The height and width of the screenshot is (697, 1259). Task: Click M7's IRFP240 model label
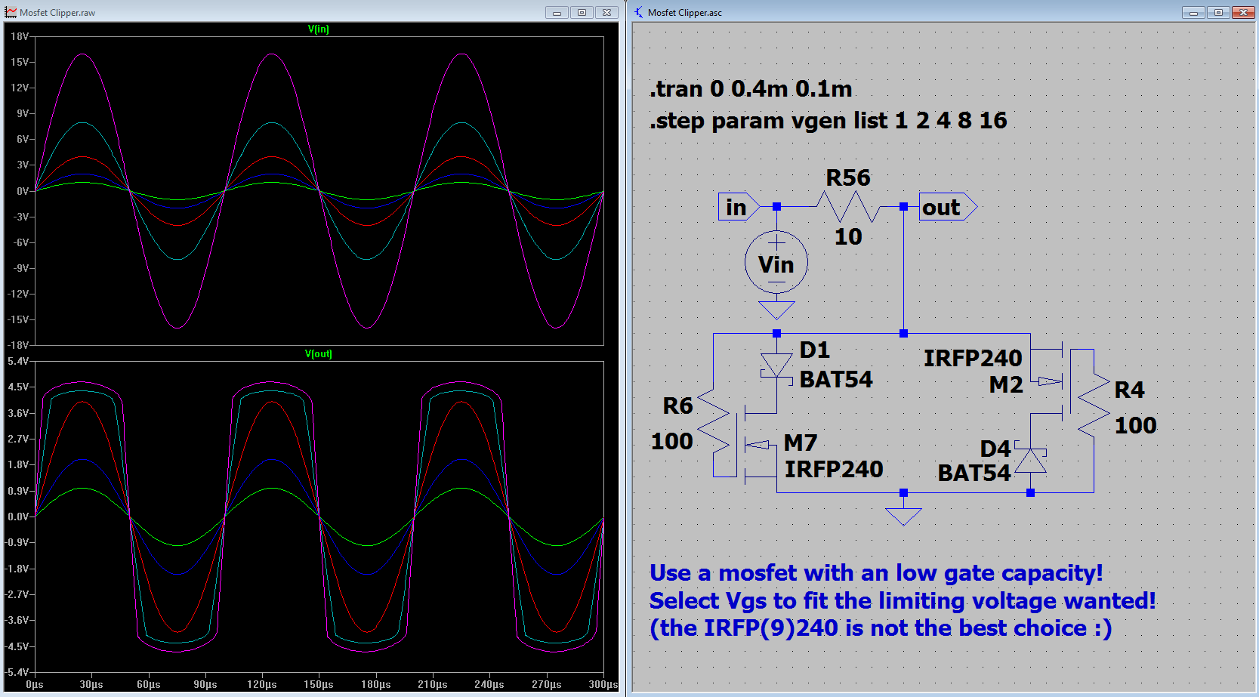tap(834, 469)
